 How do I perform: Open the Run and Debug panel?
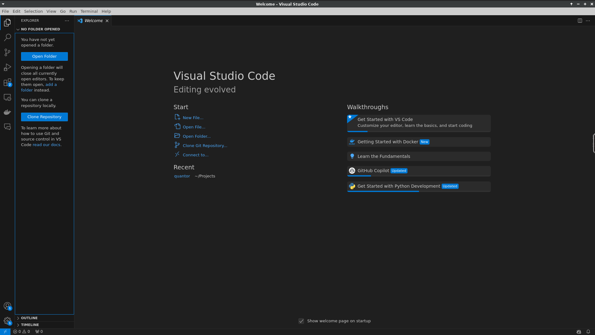(7, 67)
